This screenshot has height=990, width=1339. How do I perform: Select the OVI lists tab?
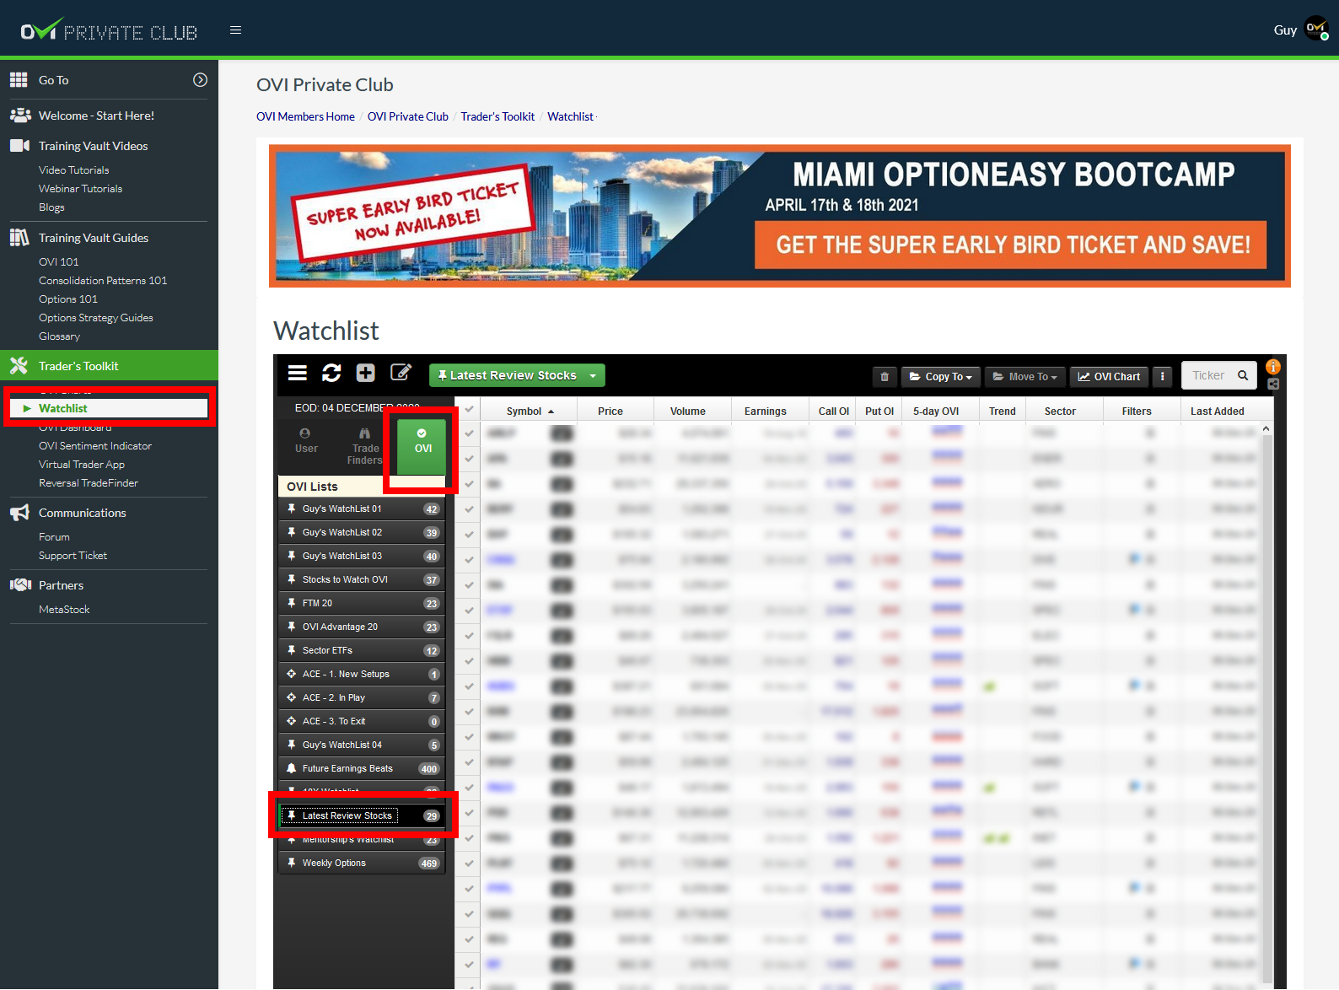pyautogui.click(x=422, y=447)
